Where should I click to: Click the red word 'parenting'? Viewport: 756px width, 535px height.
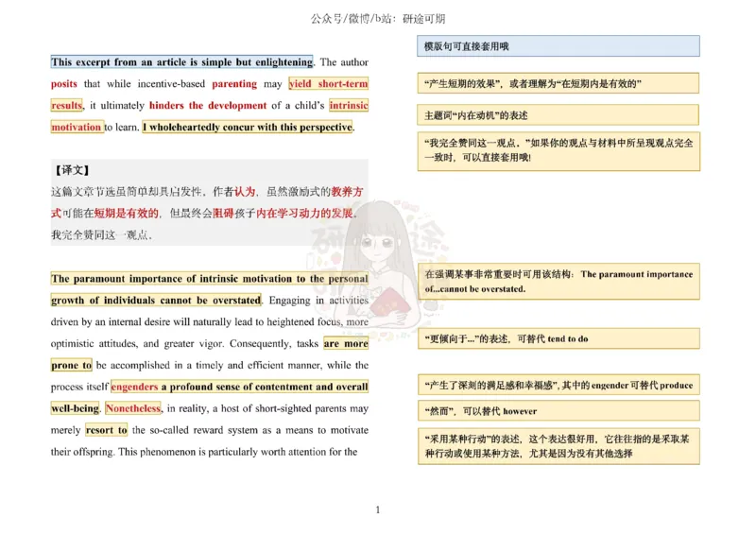pos(234,83)
